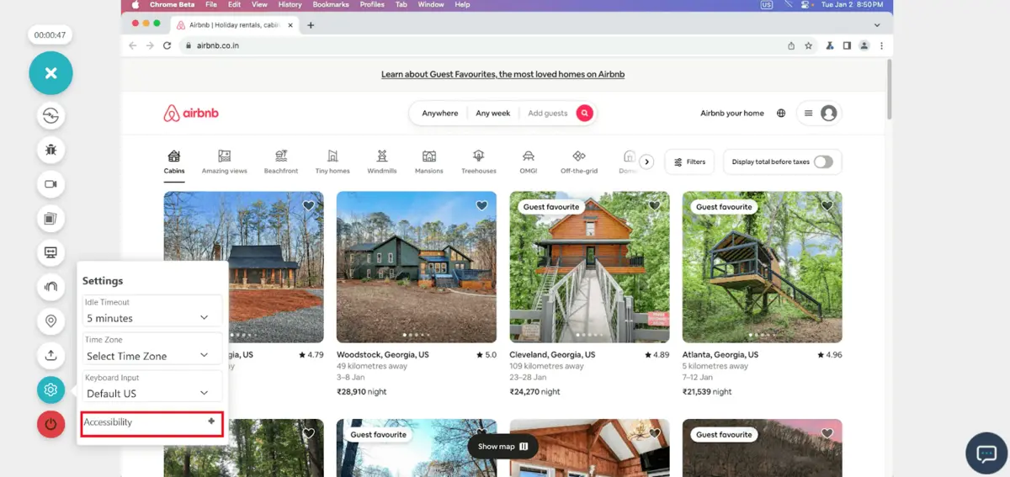Expand the Accessibility section

(152, 424)
